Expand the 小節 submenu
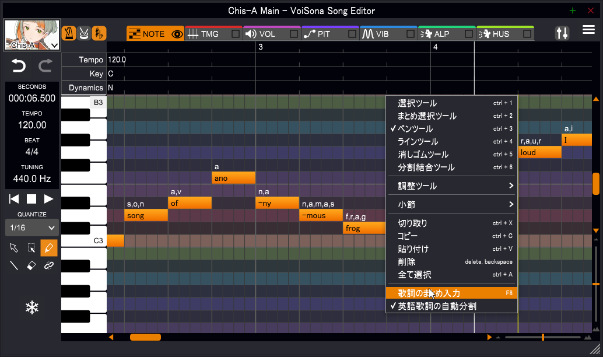Viewport: 603px width, 357px height. (452, 204)
